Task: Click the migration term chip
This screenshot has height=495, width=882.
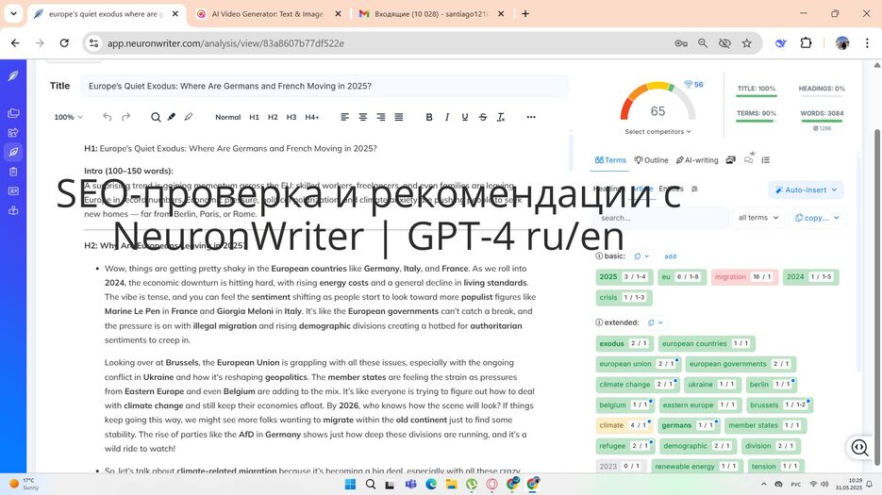Action: (744, 277)
